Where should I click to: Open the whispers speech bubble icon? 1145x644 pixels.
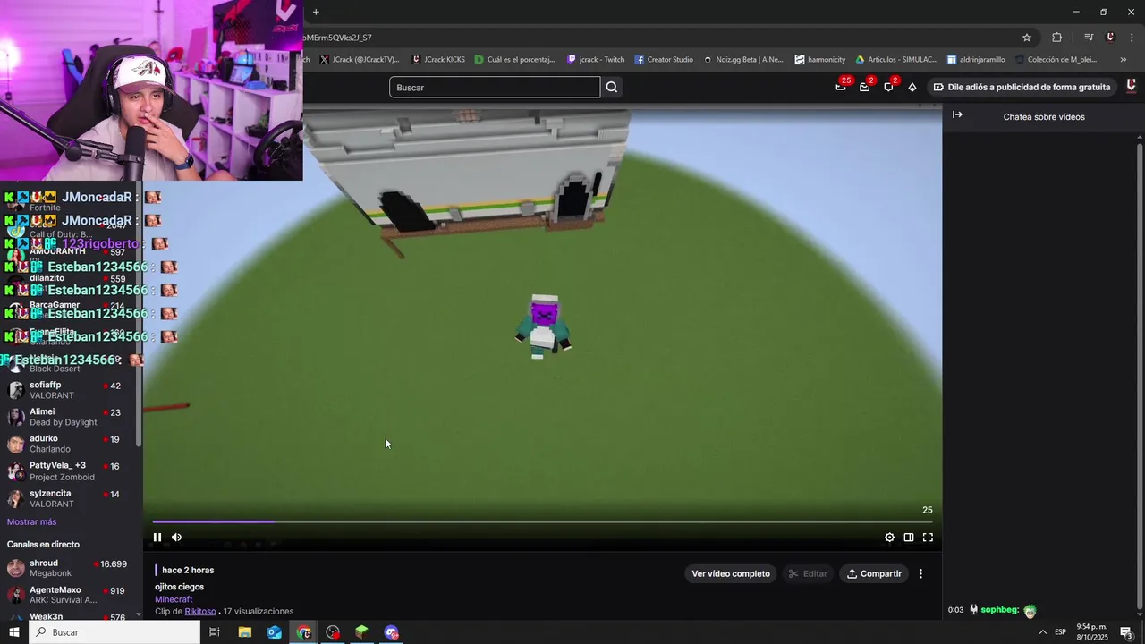[x=888, y=87]
